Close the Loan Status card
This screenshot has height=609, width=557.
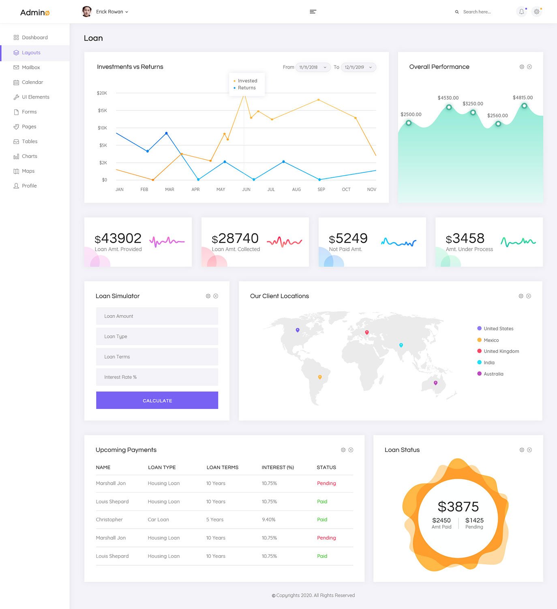pos(529,450)
